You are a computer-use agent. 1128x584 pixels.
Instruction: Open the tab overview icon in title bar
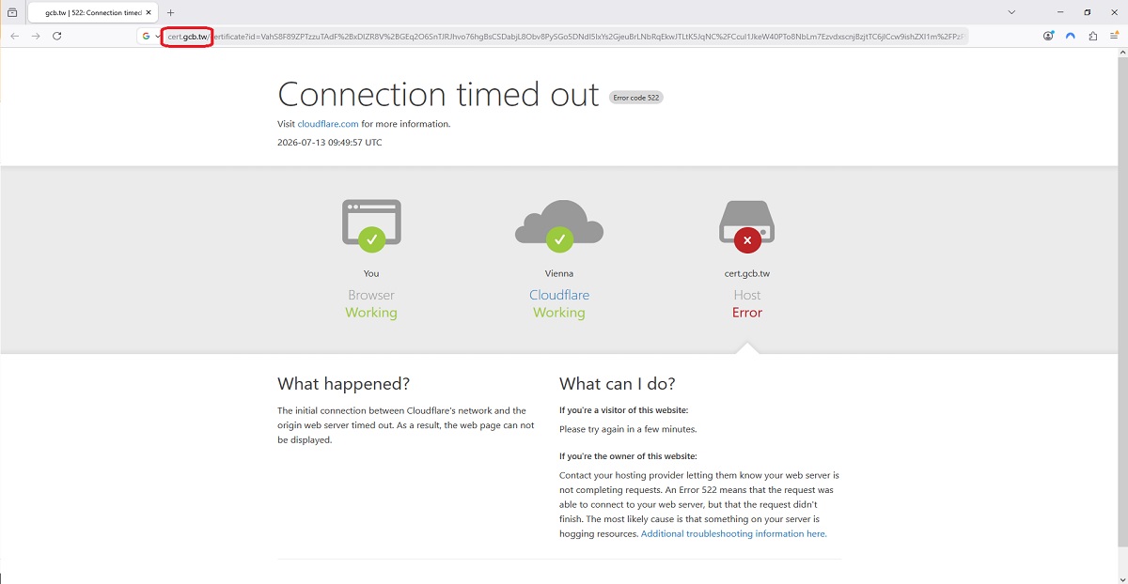pos(12,12)
